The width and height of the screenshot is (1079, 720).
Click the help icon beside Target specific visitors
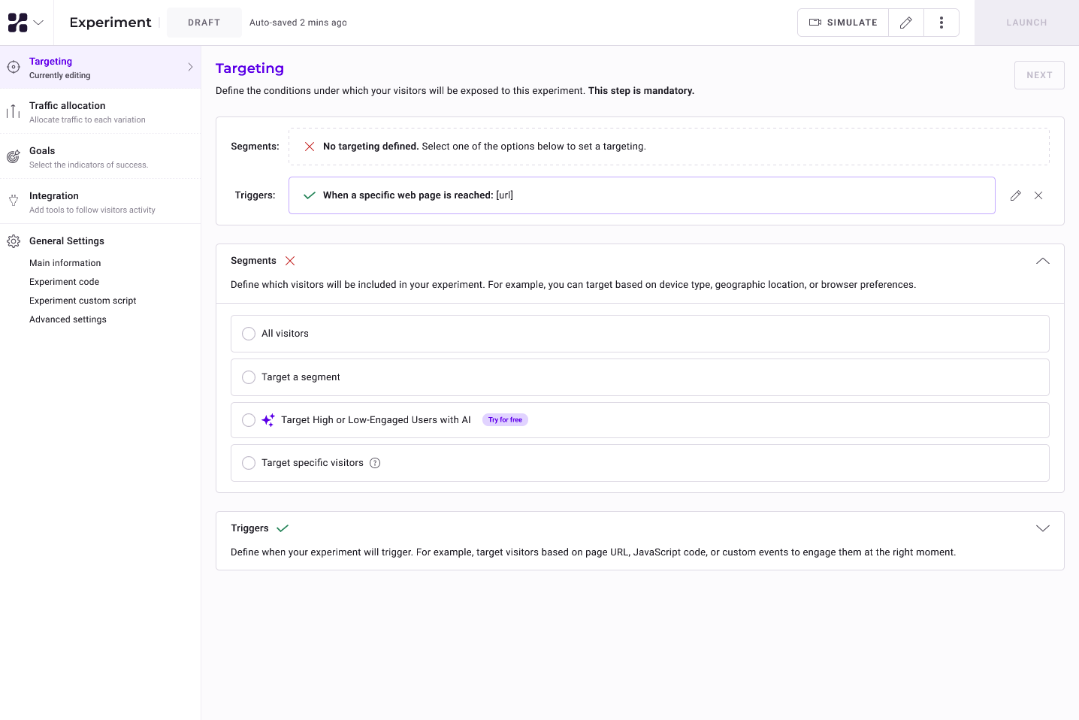tap(375, 463)
